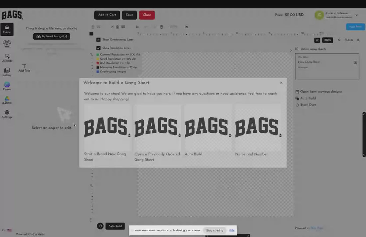
Task: Select the Add Text tool
Action: click(24, 68)
